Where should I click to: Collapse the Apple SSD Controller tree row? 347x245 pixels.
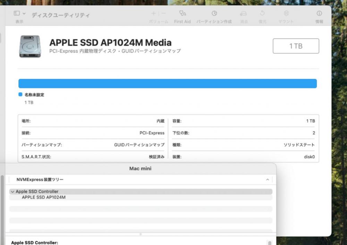(12, 192)
